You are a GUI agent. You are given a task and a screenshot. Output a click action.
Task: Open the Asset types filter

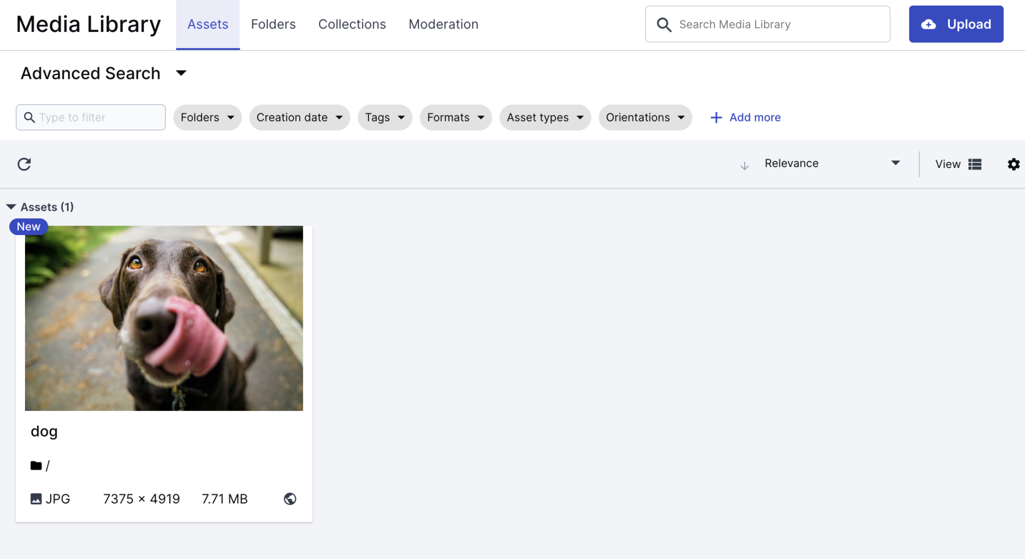[x=545, y=117]
